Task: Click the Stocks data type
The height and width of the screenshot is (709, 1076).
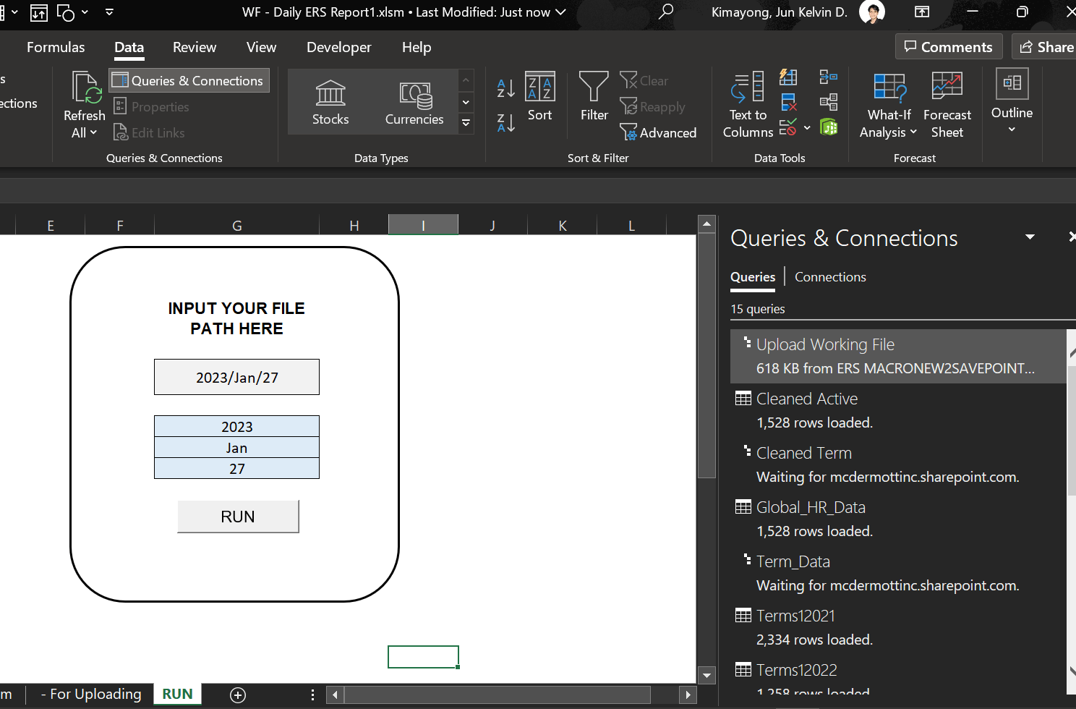Action: tap(330, 102)
